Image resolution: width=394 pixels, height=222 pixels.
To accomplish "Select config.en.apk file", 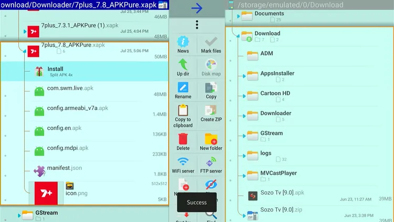I will (85, 131).
